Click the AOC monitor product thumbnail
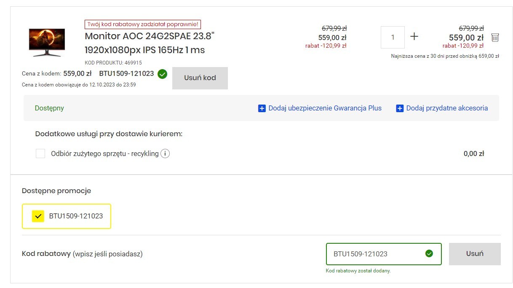The height and width of the screenshot is (288, 513). tap(47, 42)
